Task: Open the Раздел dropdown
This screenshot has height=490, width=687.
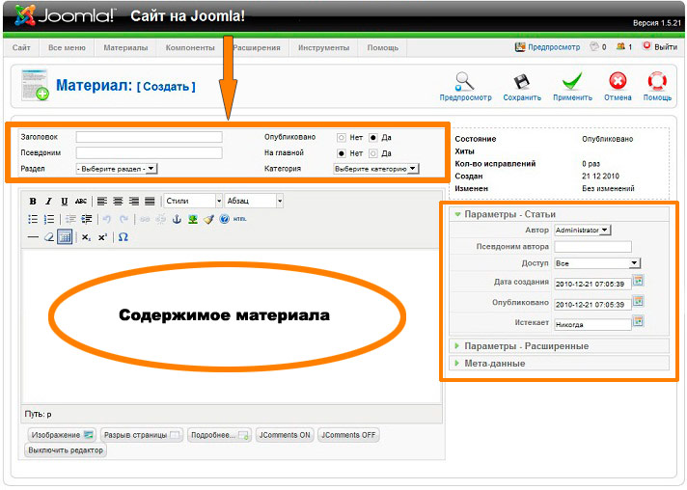Action: click(x=117, y=168)
